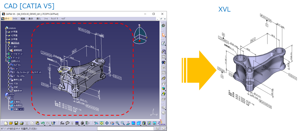308x131 pixels.
Task: Click the command input field in status bar
Action: click(125, 128)
